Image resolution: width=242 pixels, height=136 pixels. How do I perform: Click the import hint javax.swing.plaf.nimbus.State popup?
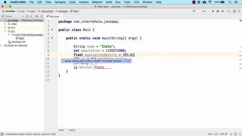(96, 61)
